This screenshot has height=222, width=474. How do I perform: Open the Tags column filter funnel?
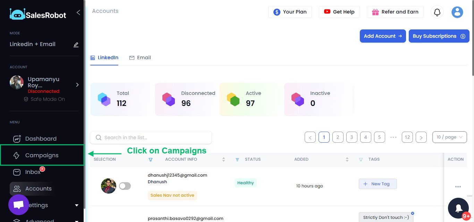(361, 159)
